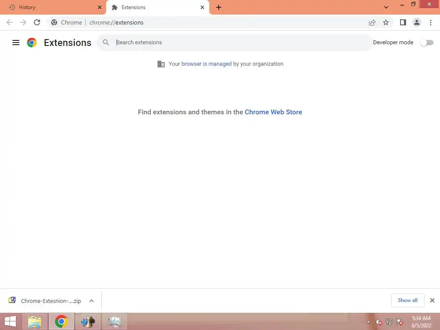Image resolution: width=440 pixels, height=330 pixels.
Task: Bookmark this tab with the star icon
Action: tap(386, 22)
